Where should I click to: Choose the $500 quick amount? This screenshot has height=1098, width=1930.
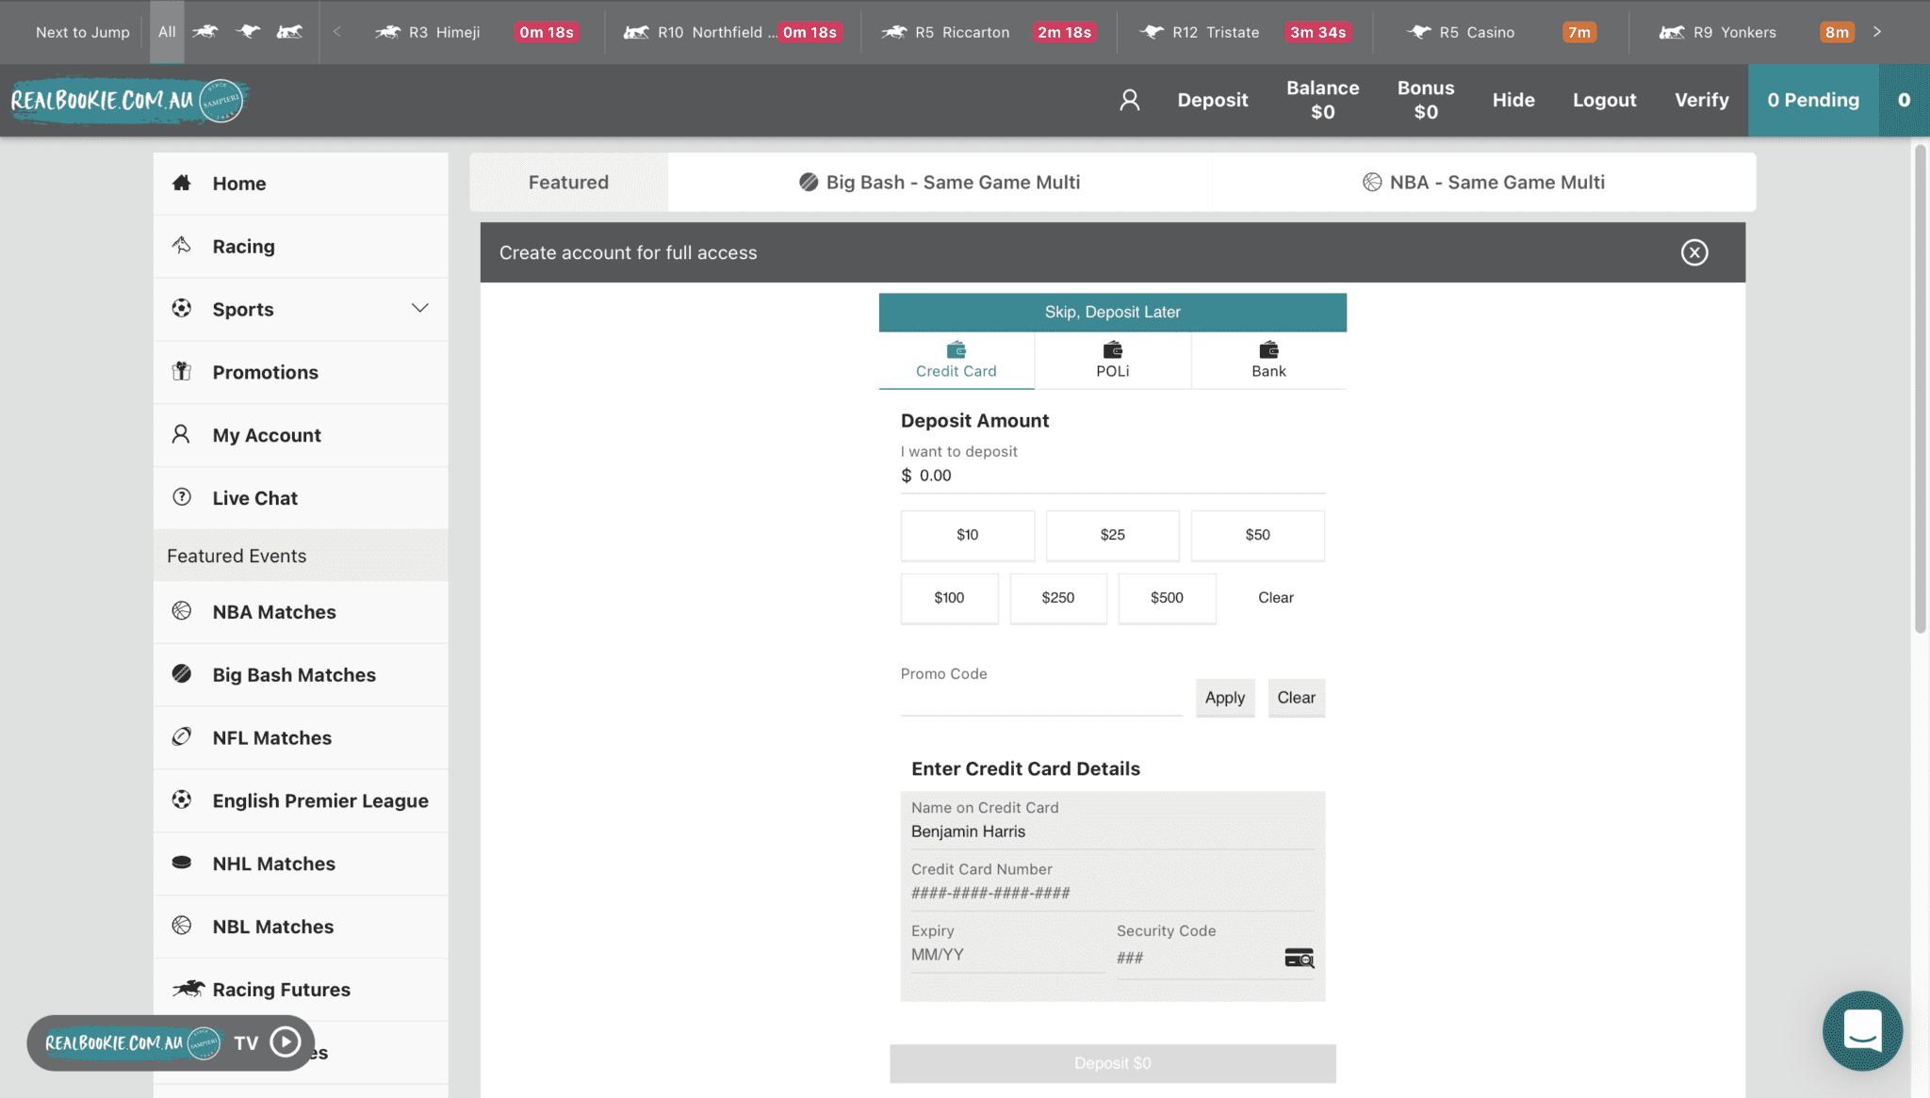tap(1167, 598)
